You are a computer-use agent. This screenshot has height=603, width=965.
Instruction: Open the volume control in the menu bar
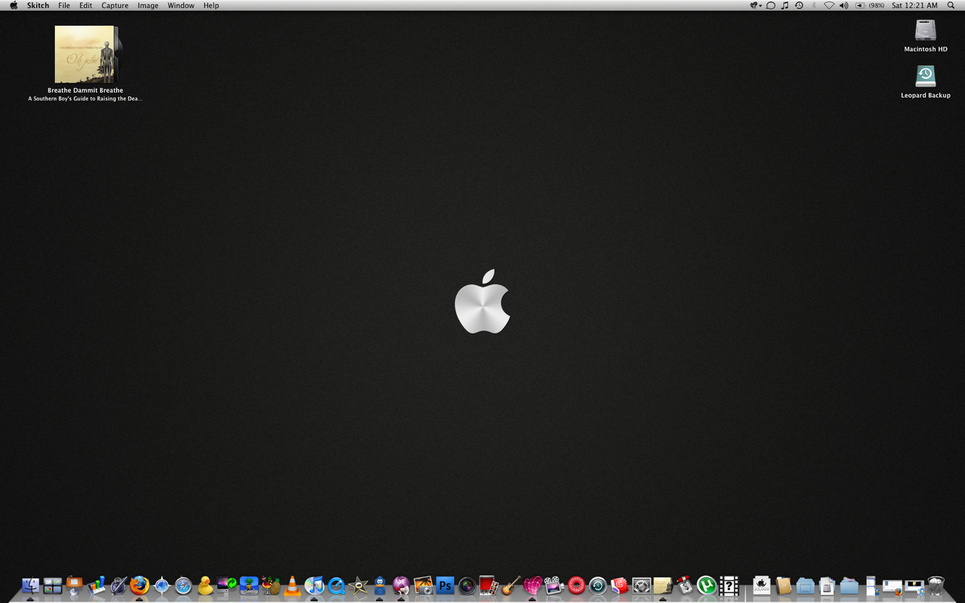pos(844,5)
